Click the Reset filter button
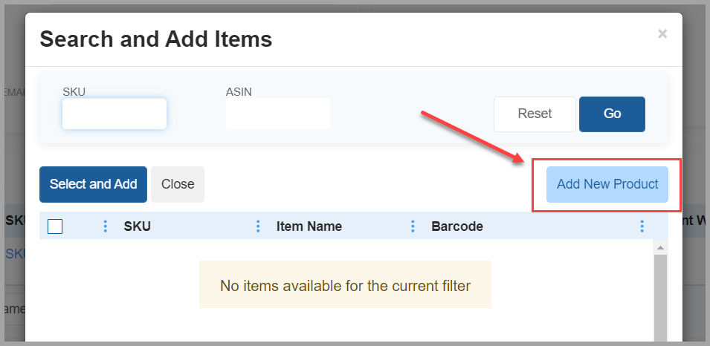The width and height of the screenshot is (710, 346). (x=535, y=114)
